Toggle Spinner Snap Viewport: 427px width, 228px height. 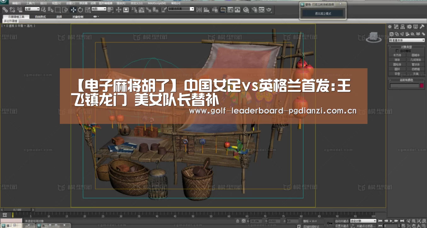point(156,10)
